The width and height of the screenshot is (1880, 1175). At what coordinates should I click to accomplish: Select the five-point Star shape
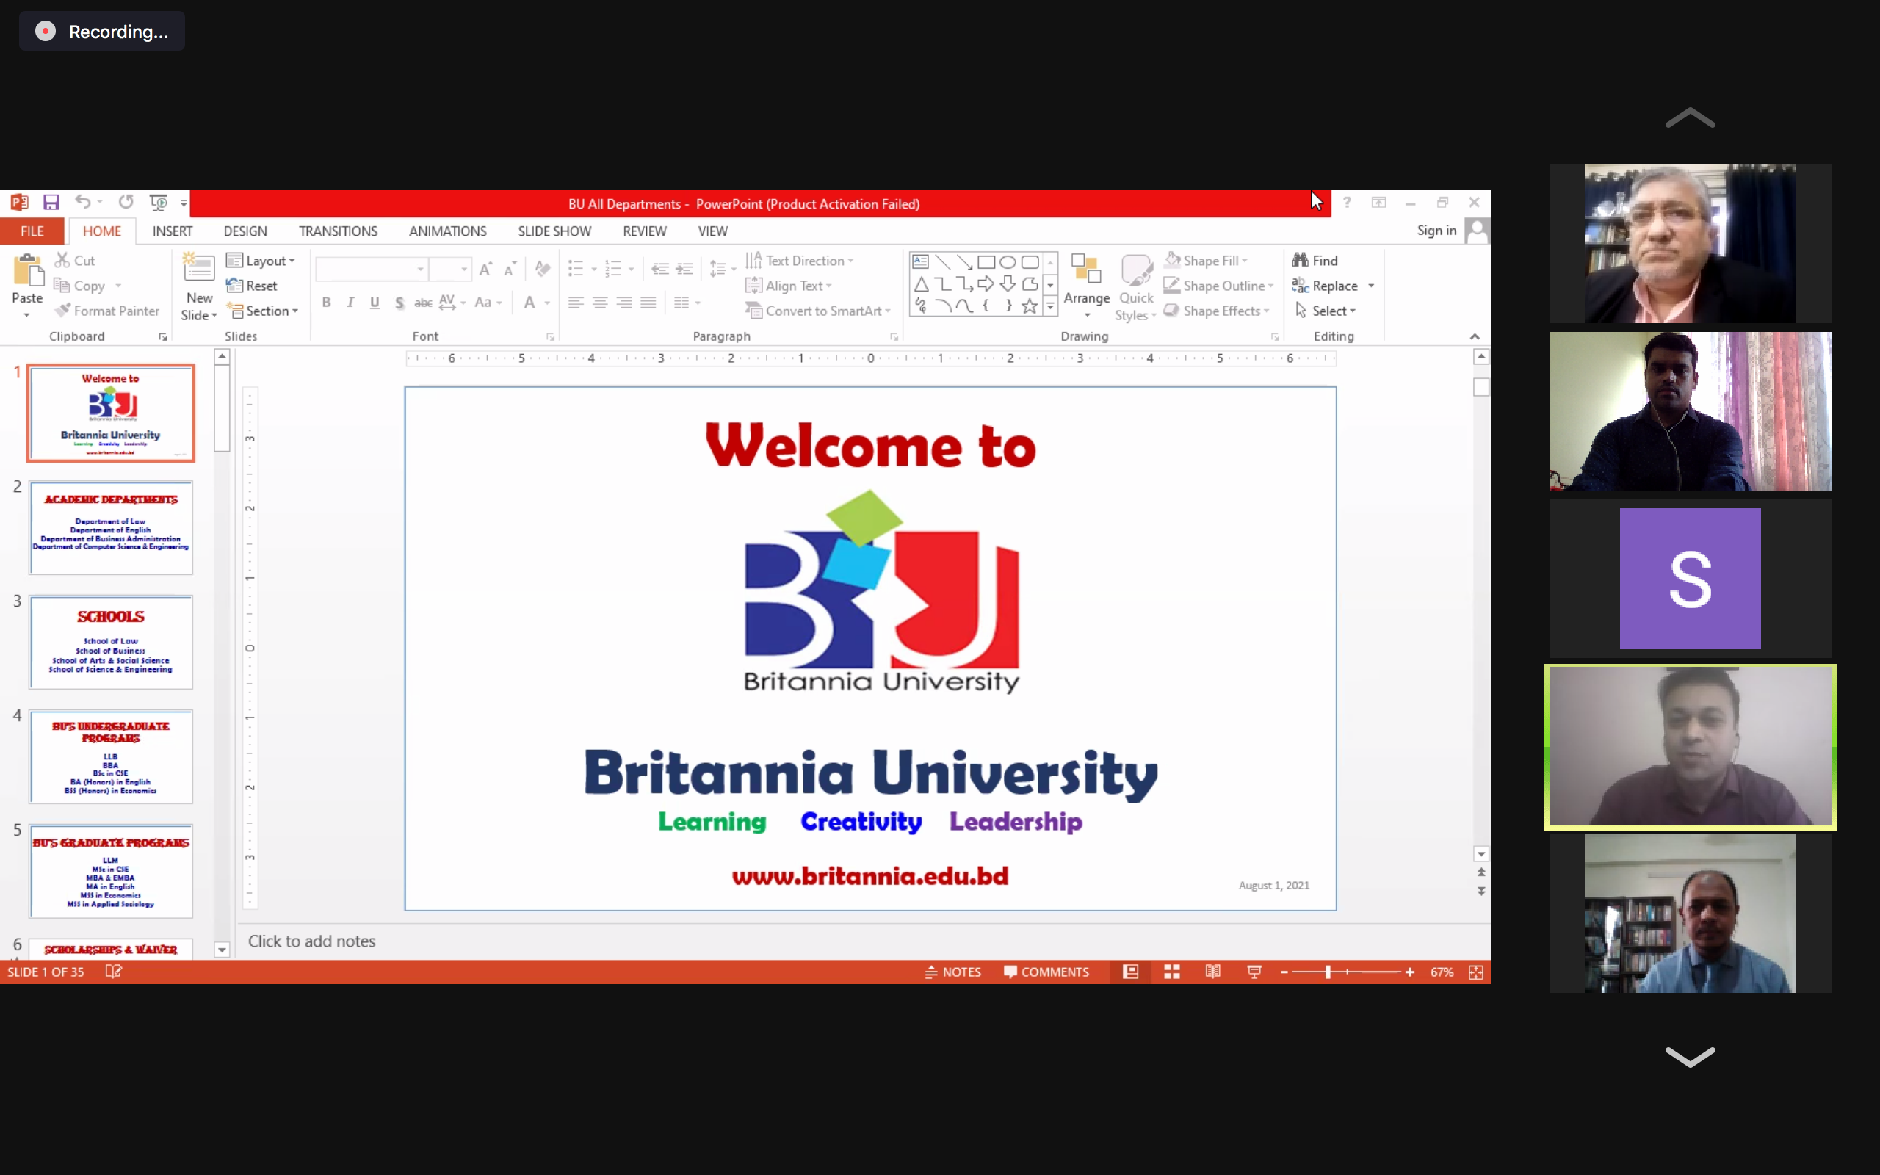pyautogui.click(x=1030, y=306)
